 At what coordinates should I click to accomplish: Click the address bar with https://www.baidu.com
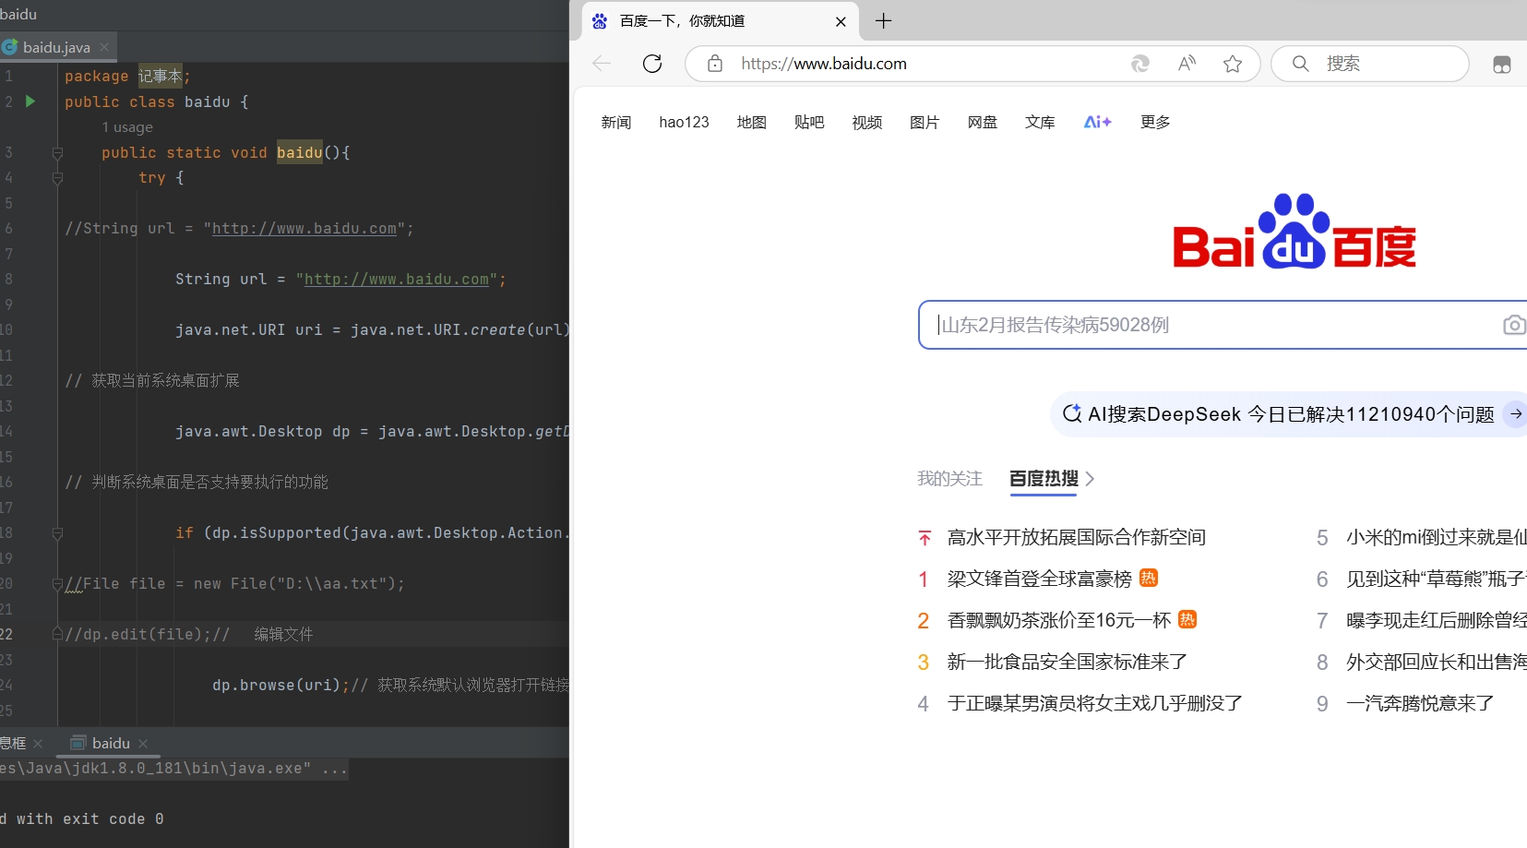[824, 64]
